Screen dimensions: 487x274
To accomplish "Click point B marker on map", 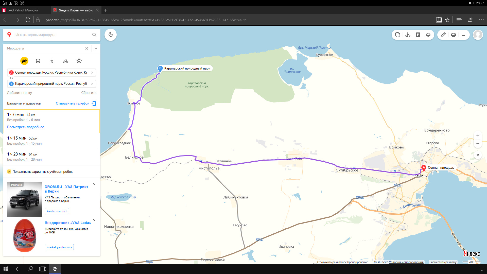I will 160,68.
